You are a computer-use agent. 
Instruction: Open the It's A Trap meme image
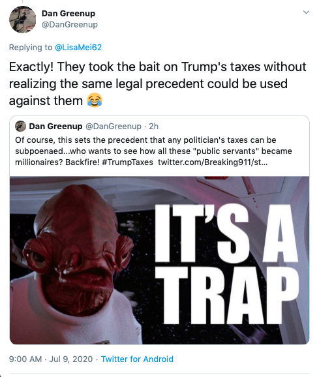point(159,260)
